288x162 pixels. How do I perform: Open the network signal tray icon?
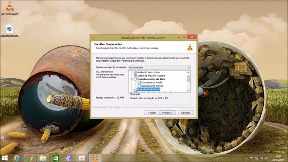tap(262, 158)
